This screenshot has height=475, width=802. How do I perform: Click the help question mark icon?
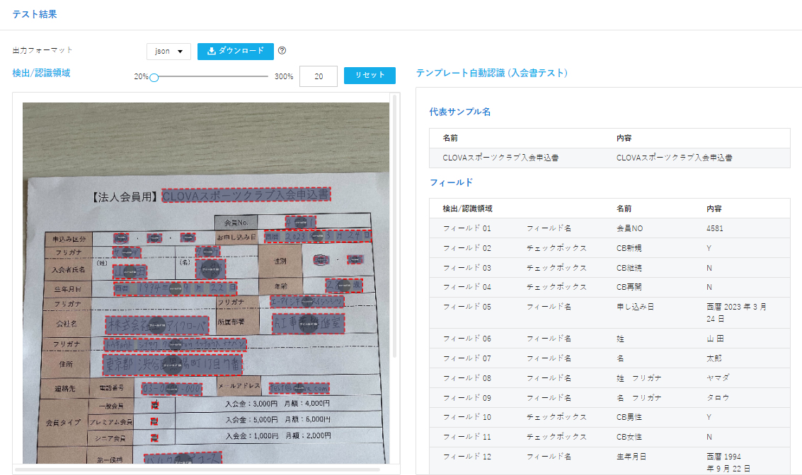pos(282,51)
